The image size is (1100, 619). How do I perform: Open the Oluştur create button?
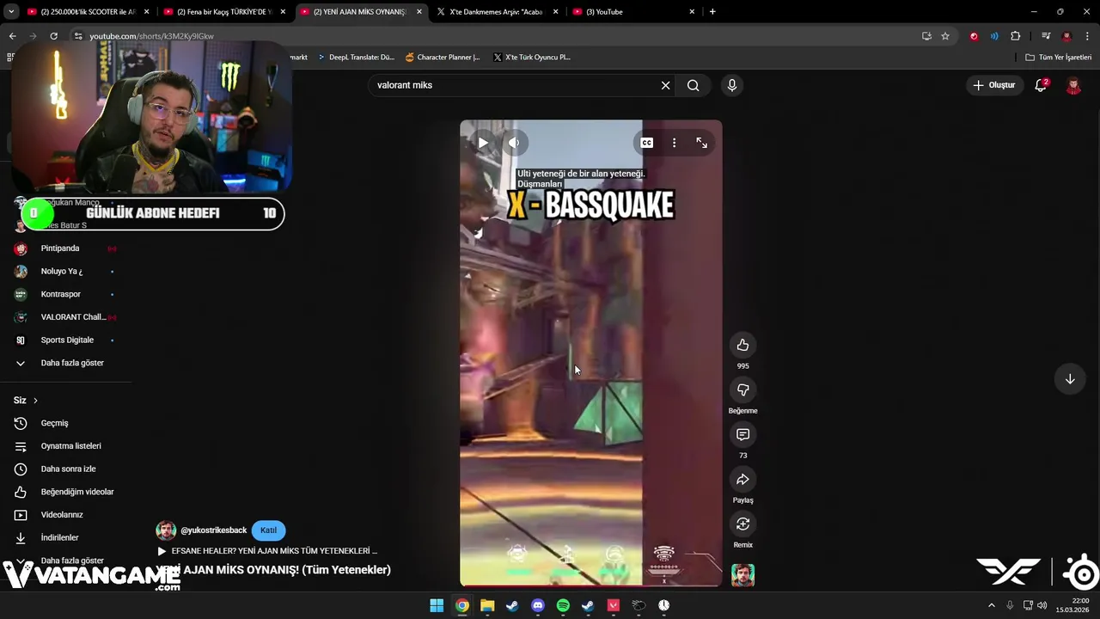click(x=993, y=85)
